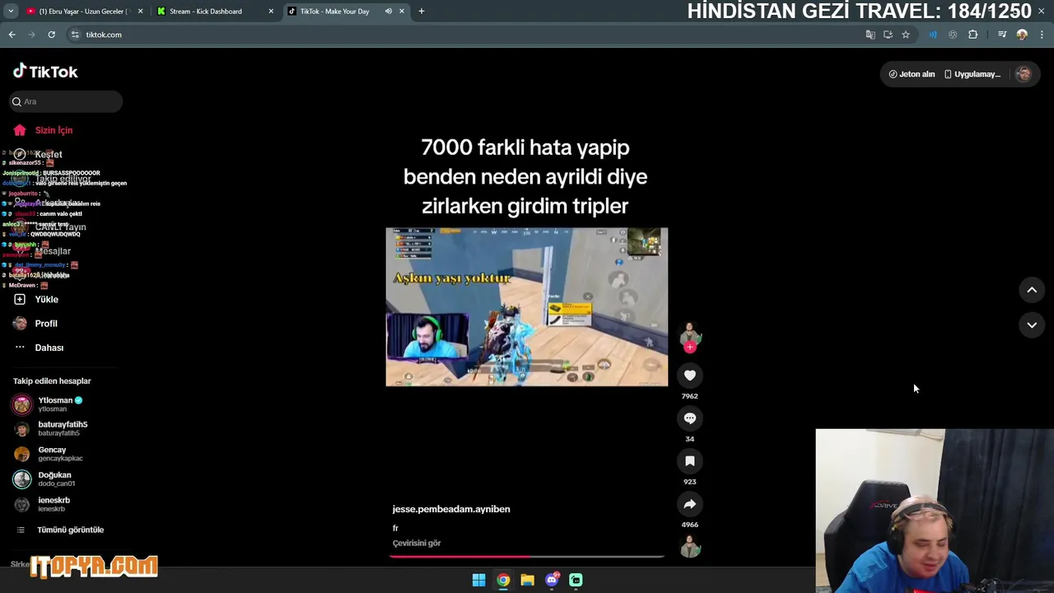This screenshot has width=1054, height=593.
Task: Click the search field labeled Ara
Action: click(66, 101)
